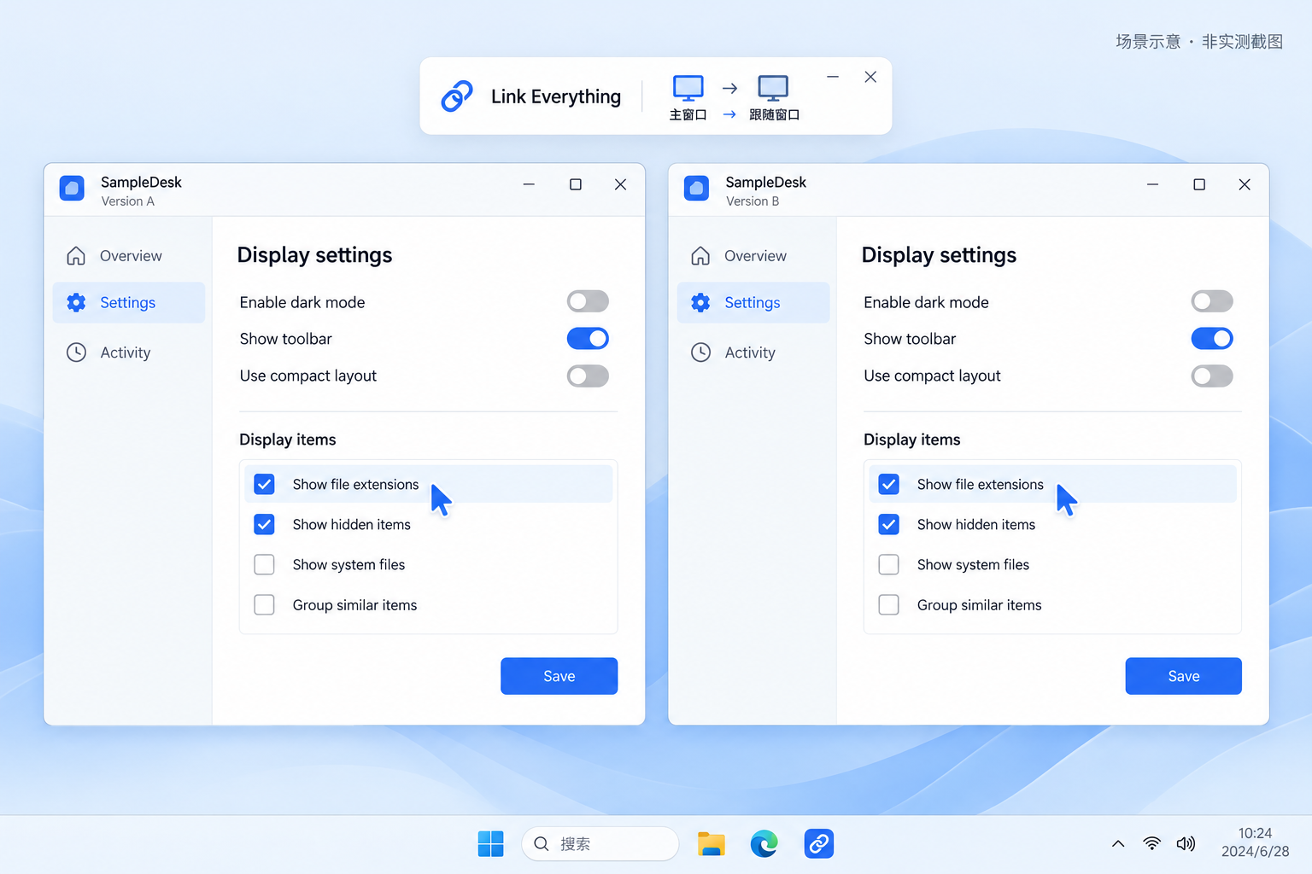This screenshot has width=1312, height=874.
Task: Toggle compact layout in Version A
Action: click(588, 376)
